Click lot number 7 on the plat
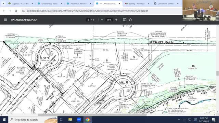Image resolution: width=219 pixels, height=123 pixels. pos(92,84)
